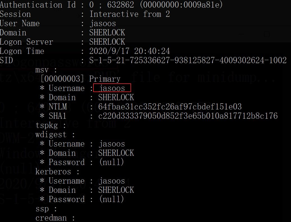Click the wdigest Password (null) value
Viewport: 291px width, 222px height.
point(111,162)
